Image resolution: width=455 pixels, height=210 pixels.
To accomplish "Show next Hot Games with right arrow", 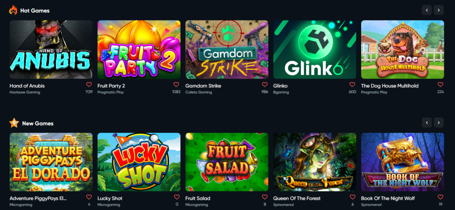I will click(439, 10).
